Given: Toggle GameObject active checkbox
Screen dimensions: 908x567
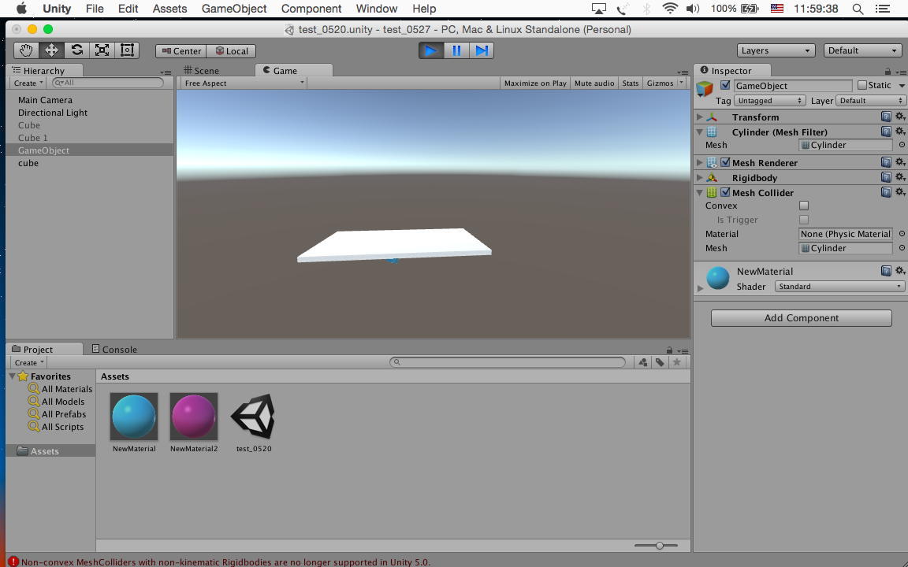Looking at the screenshot, I should 725,85.
